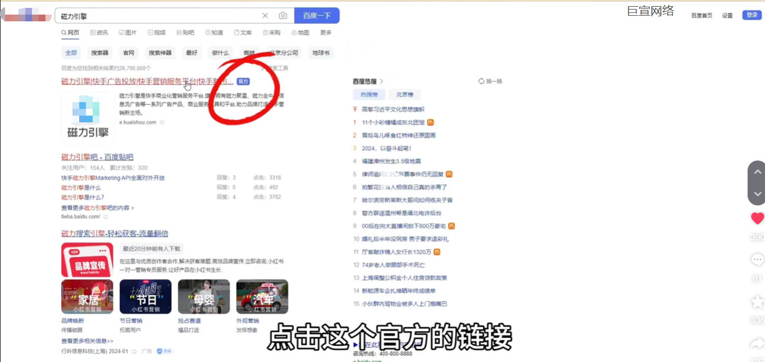Select the 官网 filter chip

tap(129, 53)
